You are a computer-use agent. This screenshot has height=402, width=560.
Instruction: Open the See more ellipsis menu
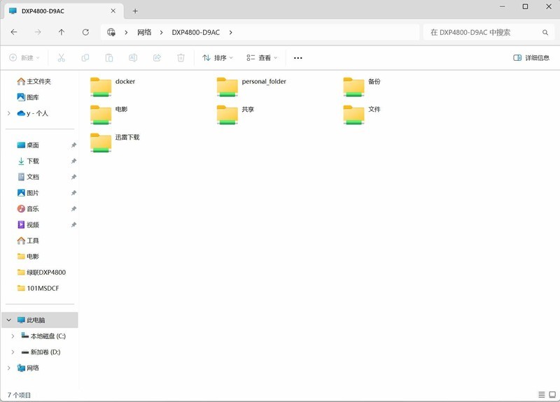298,58
